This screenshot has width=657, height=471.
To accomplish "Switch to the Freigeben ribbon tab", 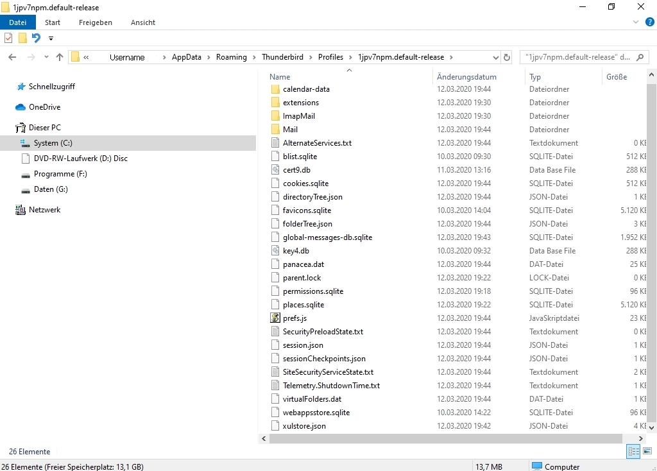I will click(x=96, y=22).
